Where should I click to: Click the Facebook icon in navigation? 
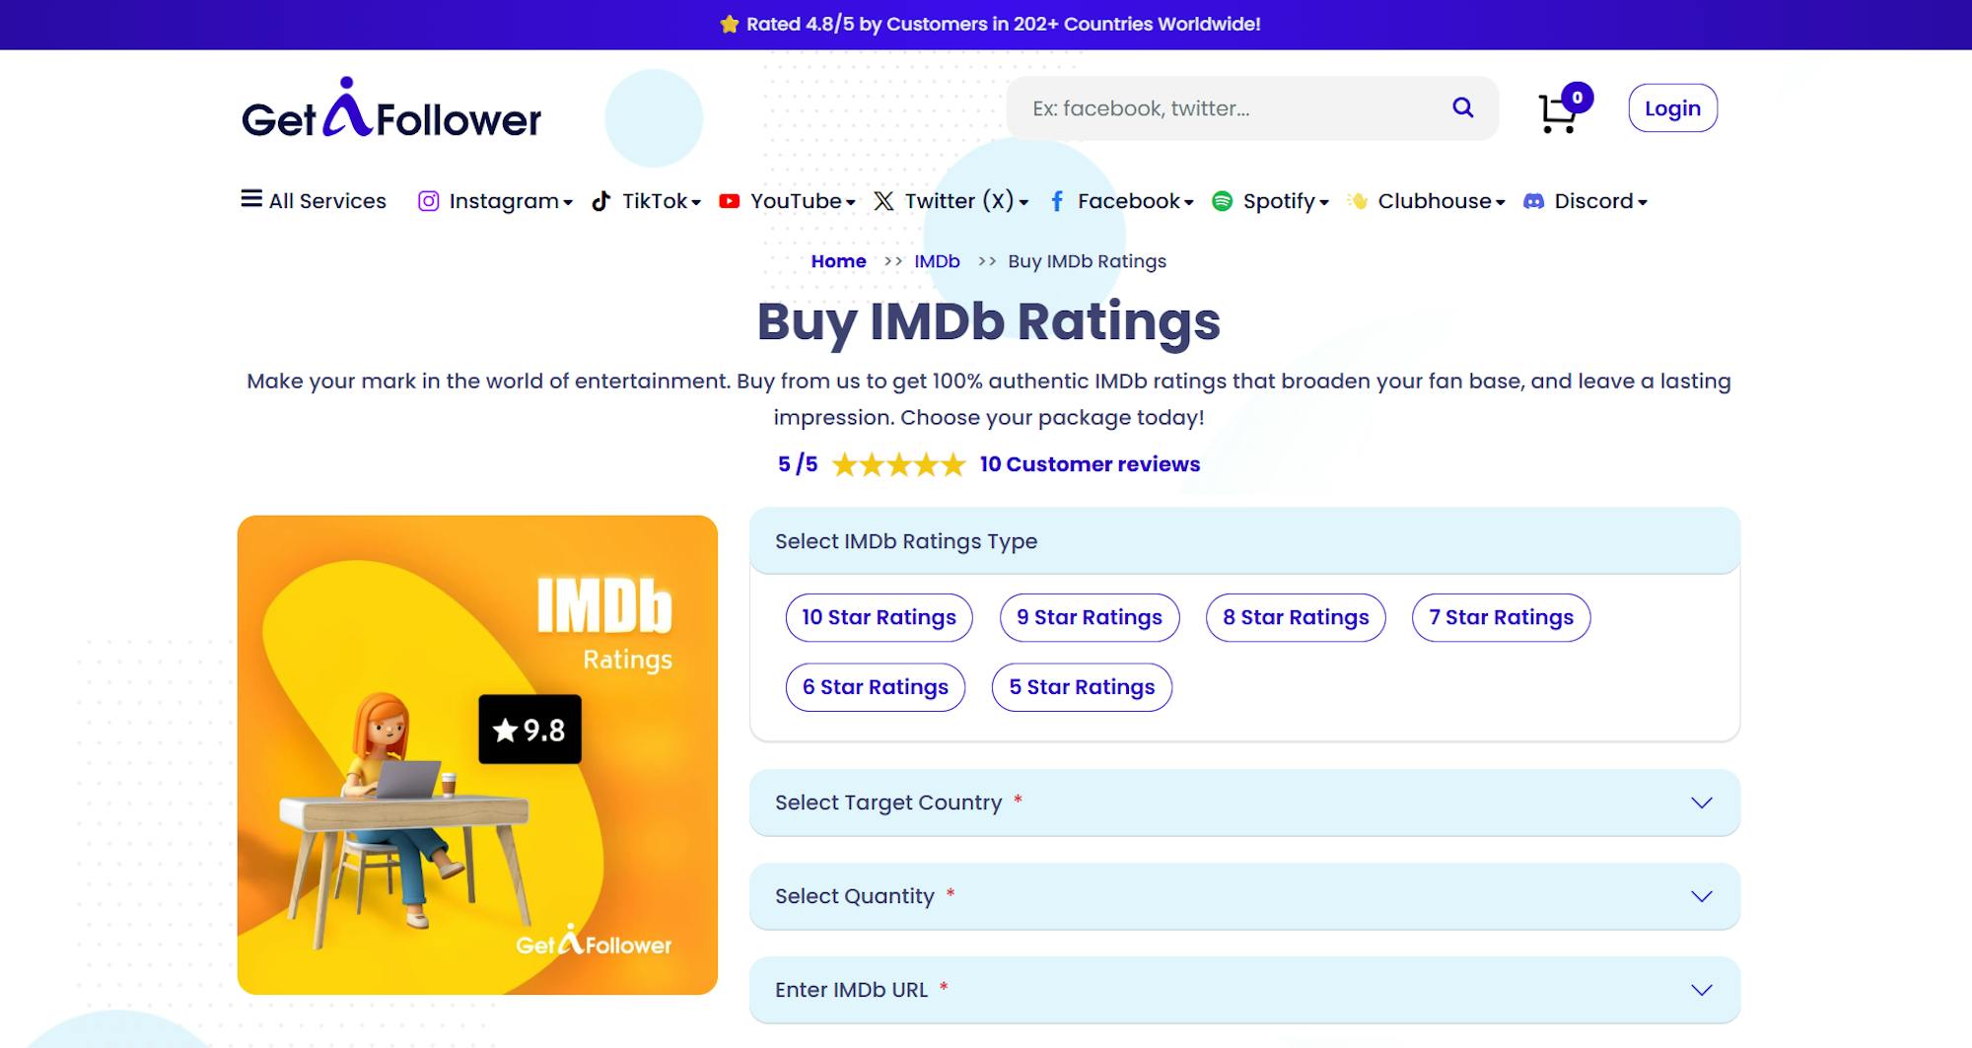click(x=1057, y=201)
